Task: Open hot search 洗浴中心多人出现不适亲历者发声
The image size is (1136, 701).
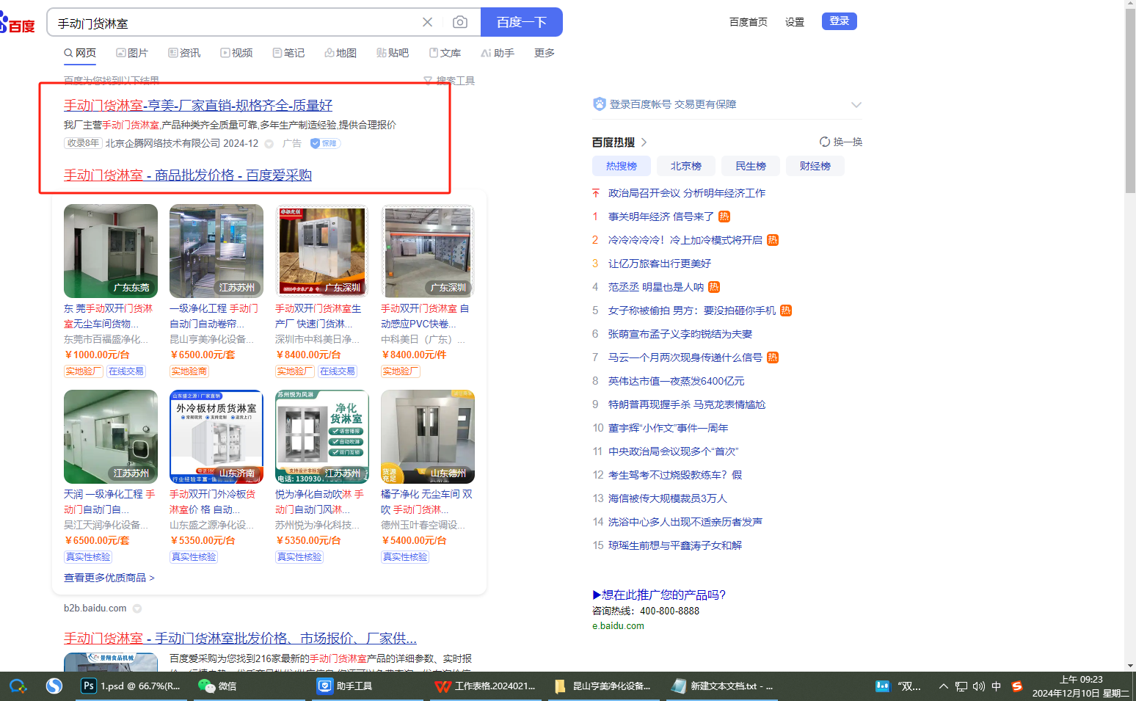Action: [x=685, y=522]
